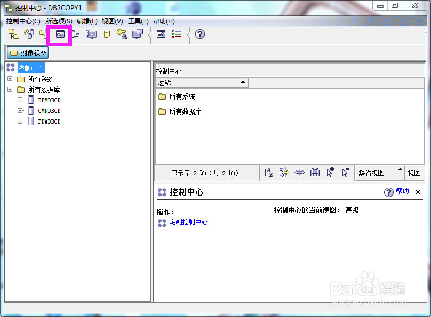Viewport: 431px width, 317px height.
Task: Open the License Center key icon
Action: (122, 34)
